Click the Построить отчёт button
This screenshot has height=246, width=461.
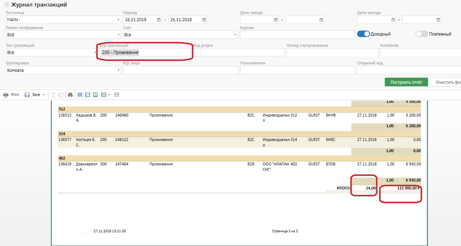[x=406, y=82]
